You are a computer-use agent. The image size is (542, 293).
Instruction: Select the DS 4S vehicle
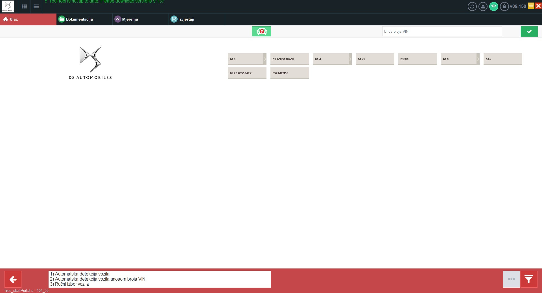[x=375, y=59]
